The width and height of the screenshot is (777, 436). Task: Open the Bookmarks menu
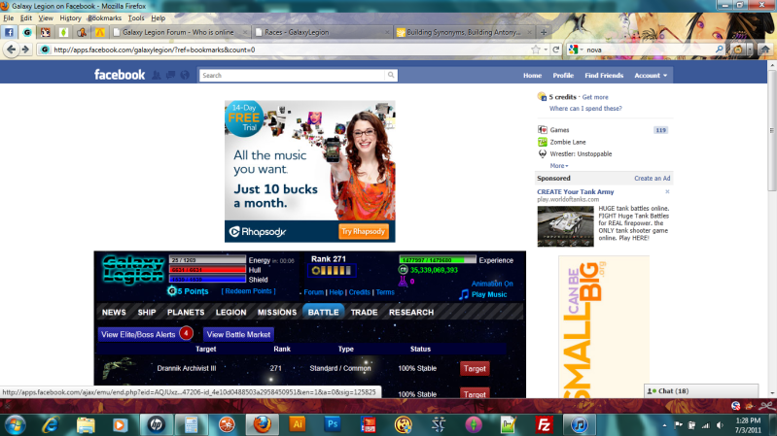pos(105,17)
